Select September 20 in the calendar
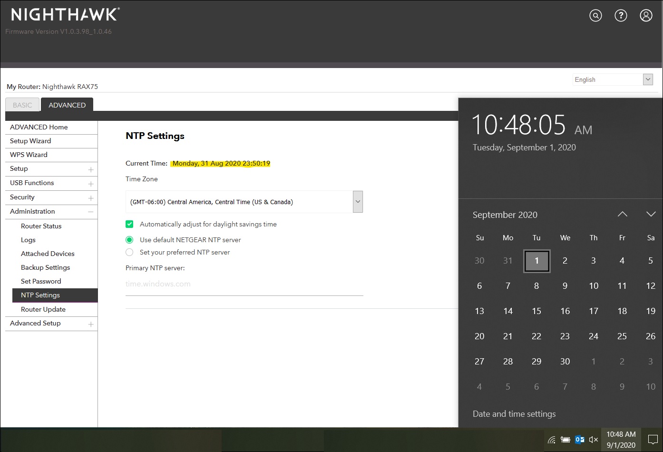This screenshot has height=452, width=663. 479,336
